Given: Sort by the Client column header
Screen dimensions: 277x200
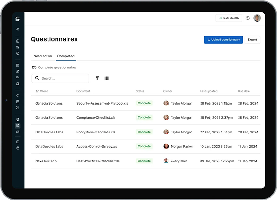Looking at the screenshot, I should tap(42, 91).
